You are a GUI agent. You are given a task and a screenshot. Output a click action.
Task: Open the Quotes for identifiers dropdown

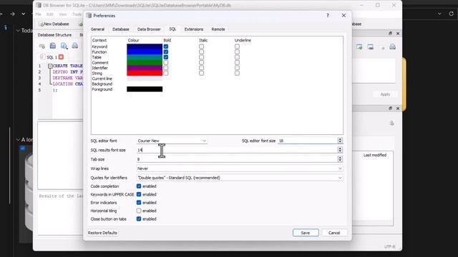(240, 178)
